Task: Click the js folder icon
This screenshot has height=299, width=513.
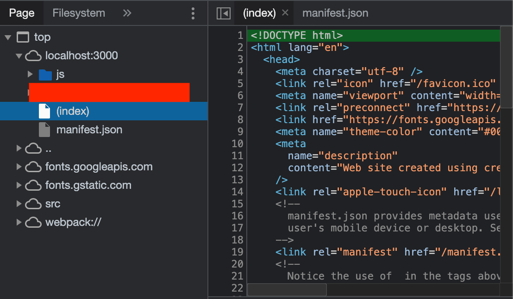Action: coord(45,74)
